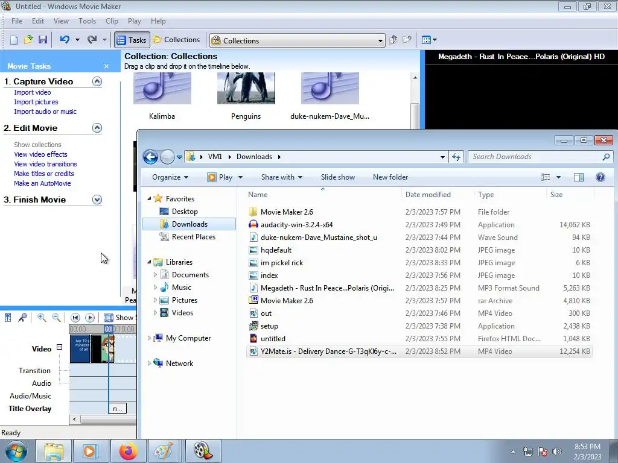Click the Search Downloads field
The width and height of the screenshot is (618, 463).
(540, 157)
